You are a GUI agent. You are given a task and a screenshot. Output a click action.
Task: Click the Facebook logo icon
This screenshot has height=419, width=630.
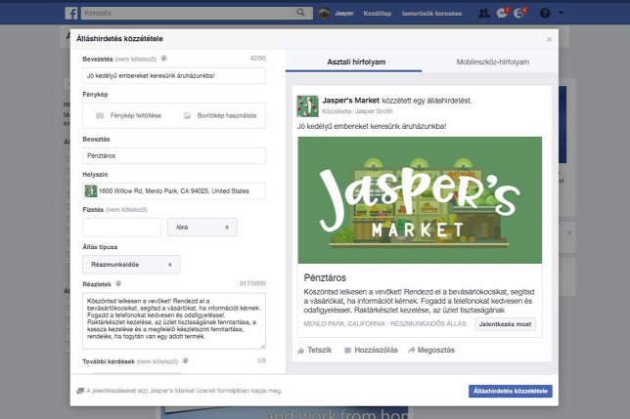coord(71,13)
